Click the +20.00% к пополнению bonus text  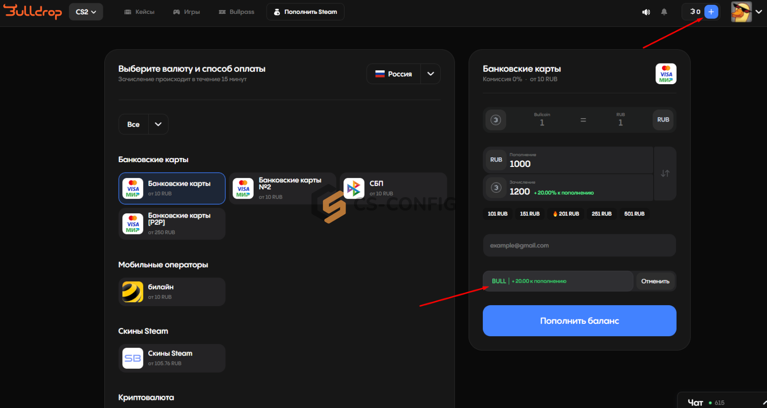[x=564, y=193]
